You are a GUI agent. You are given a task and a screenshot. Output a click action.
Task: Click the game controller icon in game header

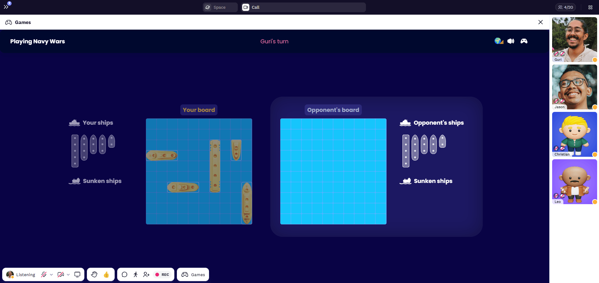(x=524, y=41)
